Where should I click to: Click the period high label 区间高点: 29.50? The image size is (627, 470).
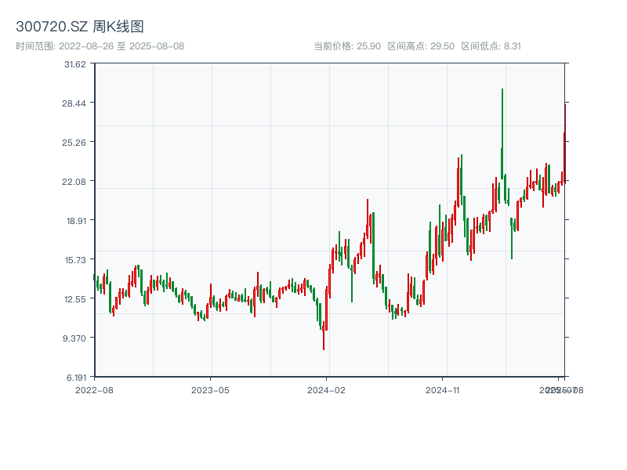[421, 46]
